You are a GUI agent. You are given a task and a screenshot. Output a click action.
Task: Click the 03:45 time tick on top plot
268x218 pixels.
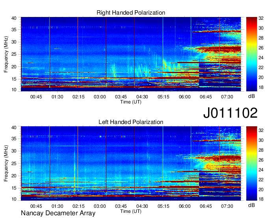[x=121, y=97]
